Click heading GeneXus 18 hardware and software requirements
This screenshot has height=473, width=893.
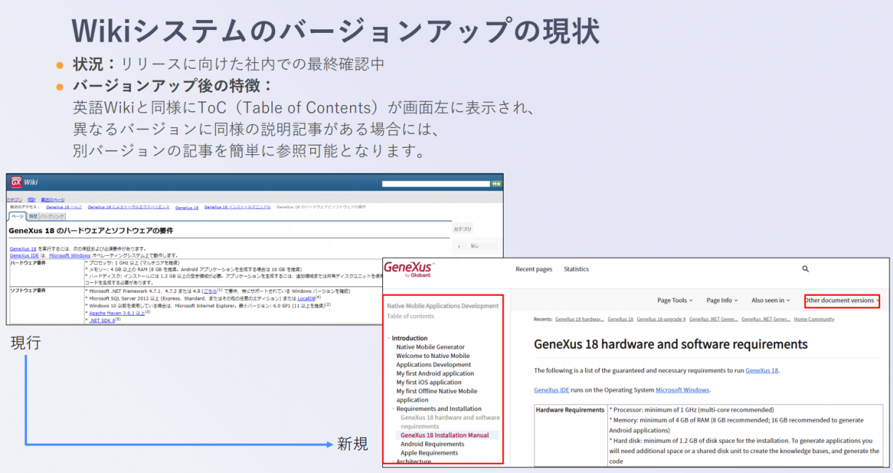671,344
